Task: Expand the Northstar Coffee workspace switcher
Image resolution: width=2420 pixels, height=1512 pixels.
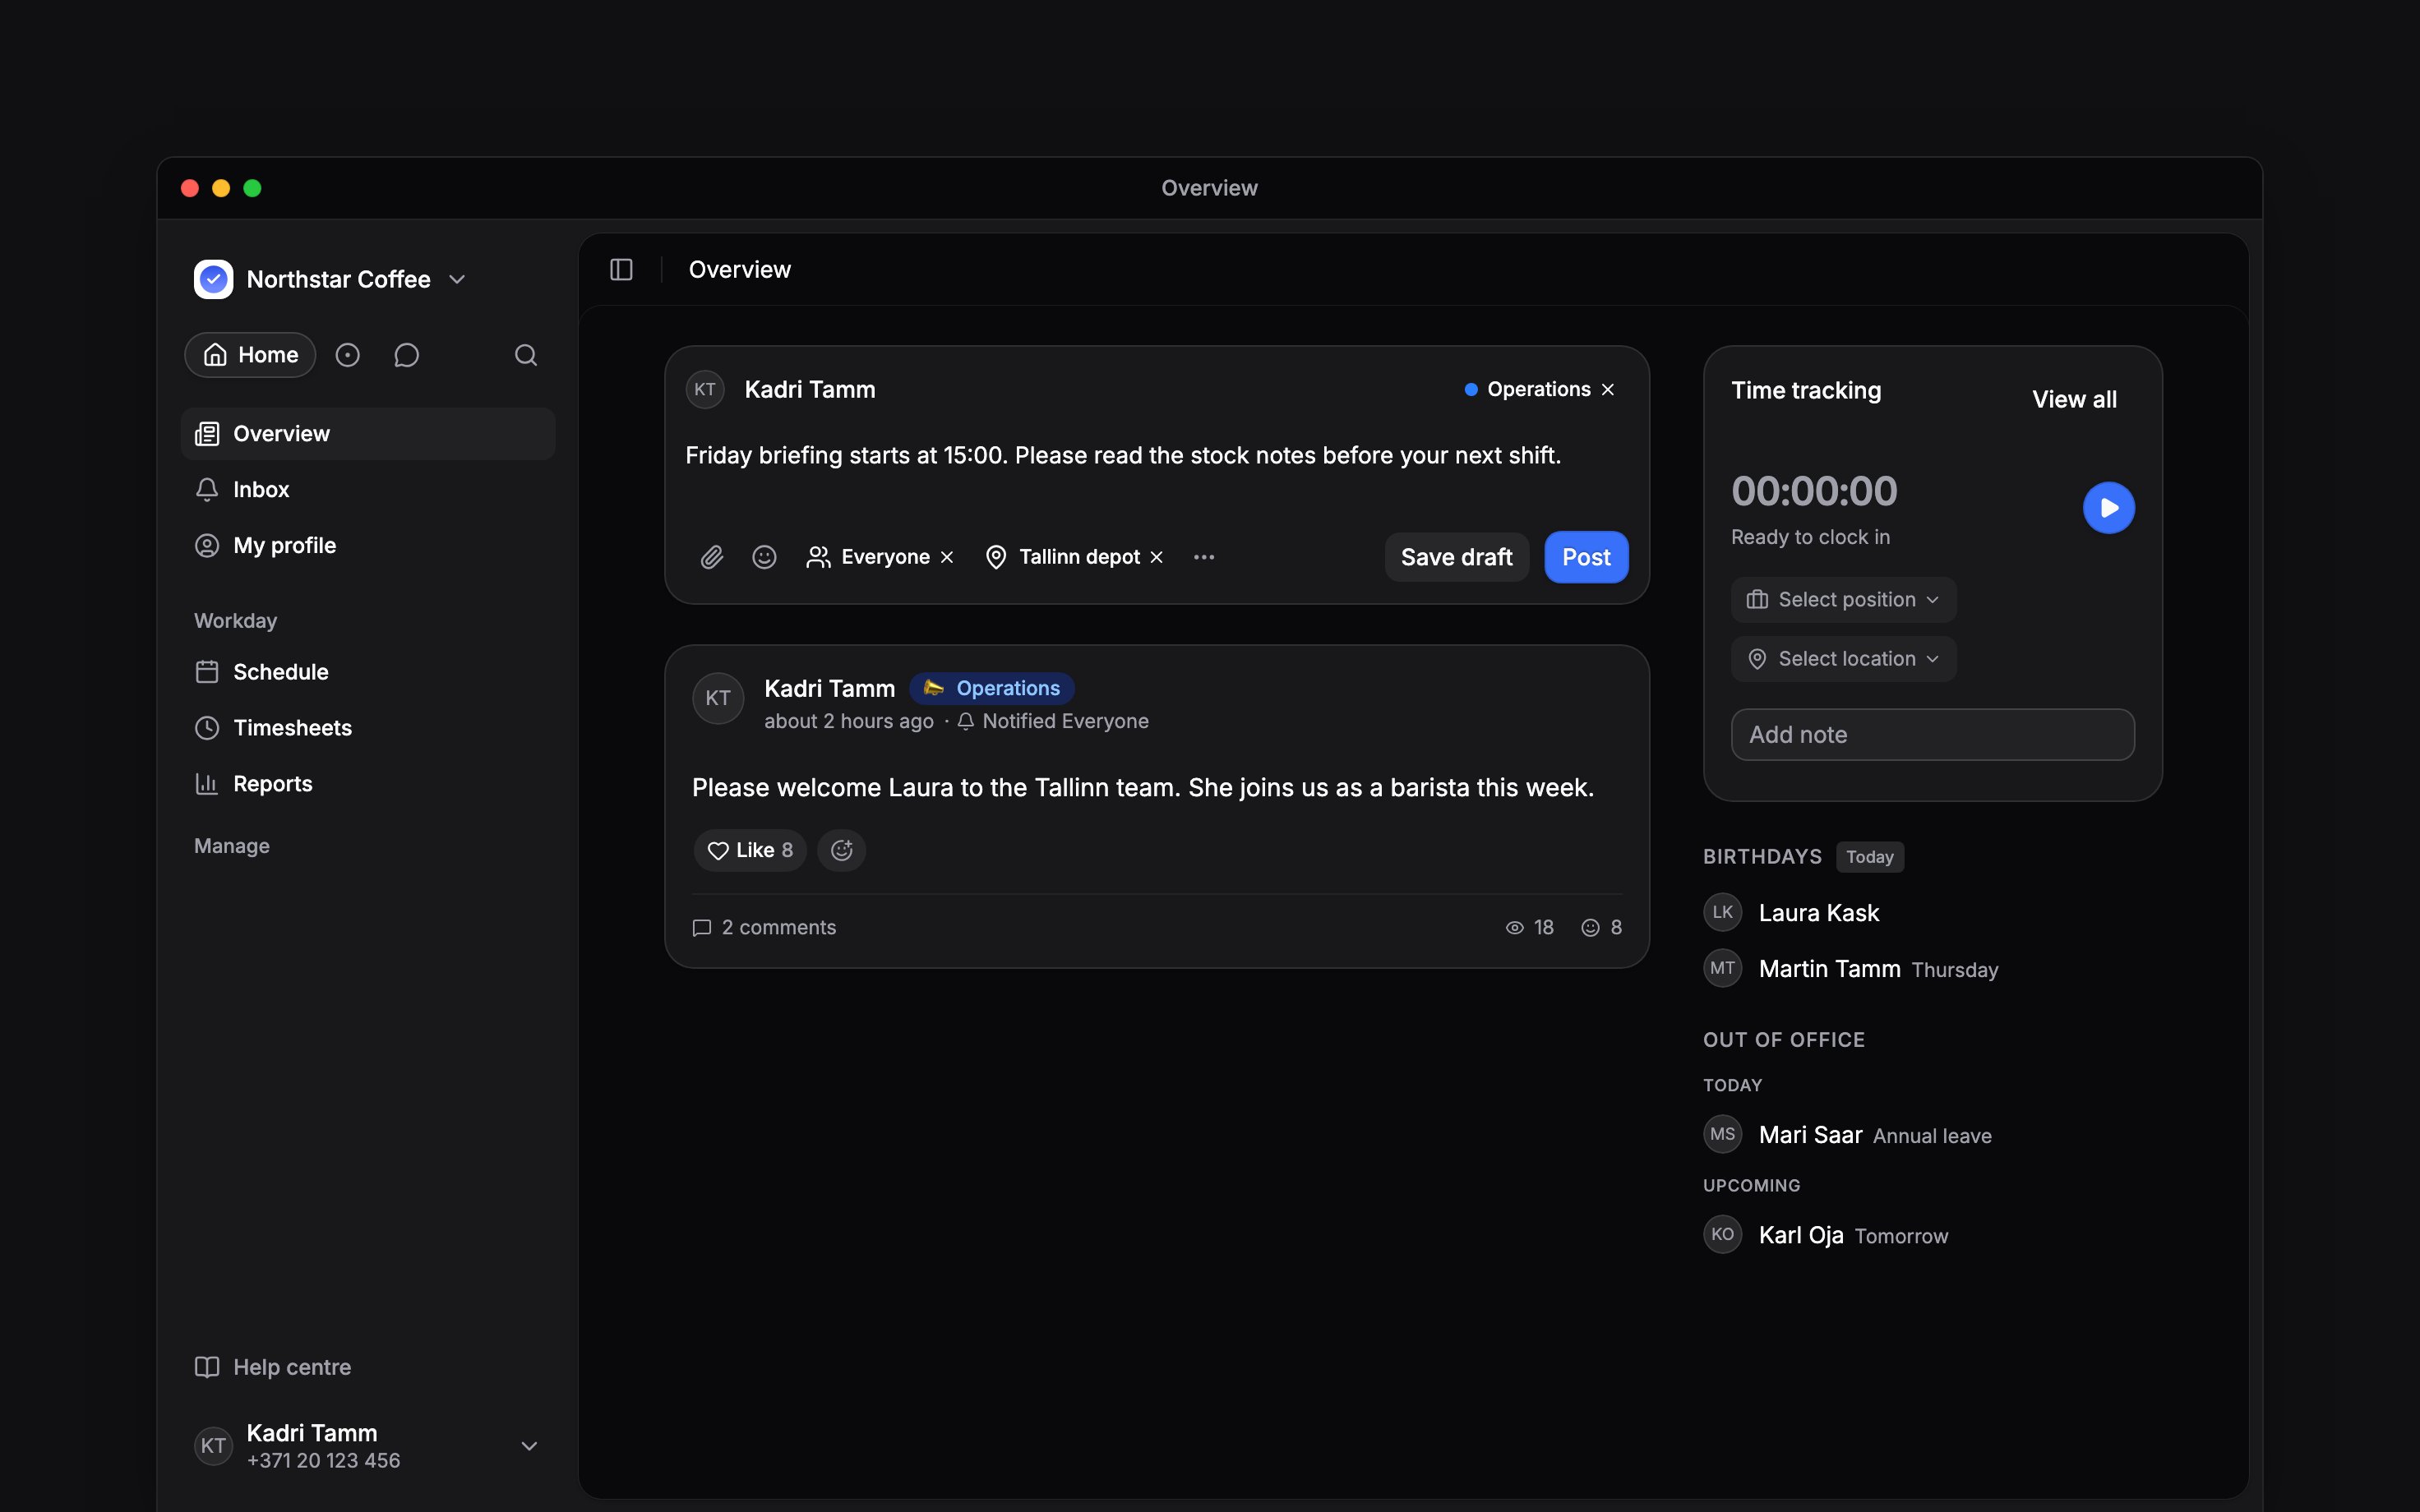Action: point(457,279)
